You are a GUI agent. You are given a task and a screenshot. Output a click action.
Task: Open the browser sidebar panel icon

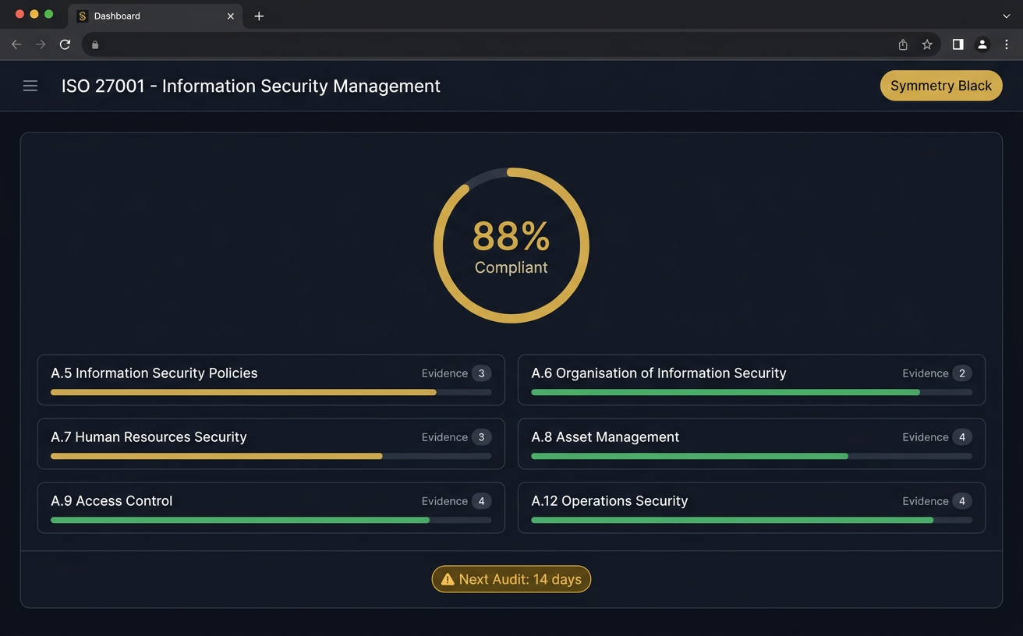click(x=958, y=44)
